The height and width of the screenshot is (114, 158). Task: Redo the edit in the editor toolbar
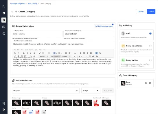18,53
